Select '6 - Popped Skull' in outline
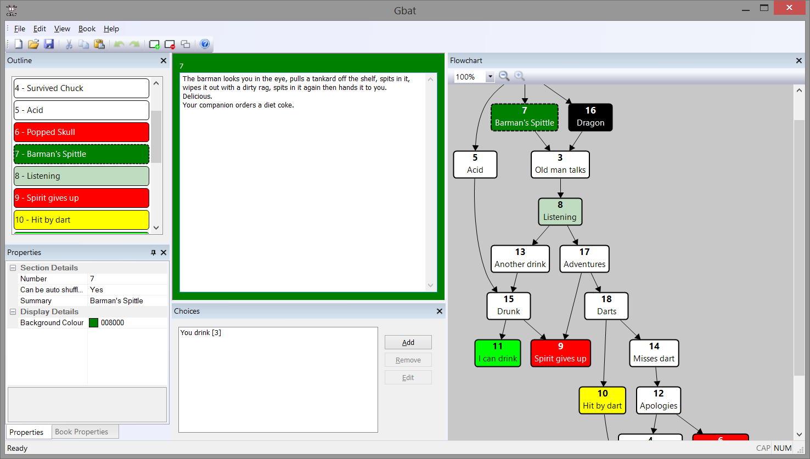 pyautogui.click(x=81, y=132)
